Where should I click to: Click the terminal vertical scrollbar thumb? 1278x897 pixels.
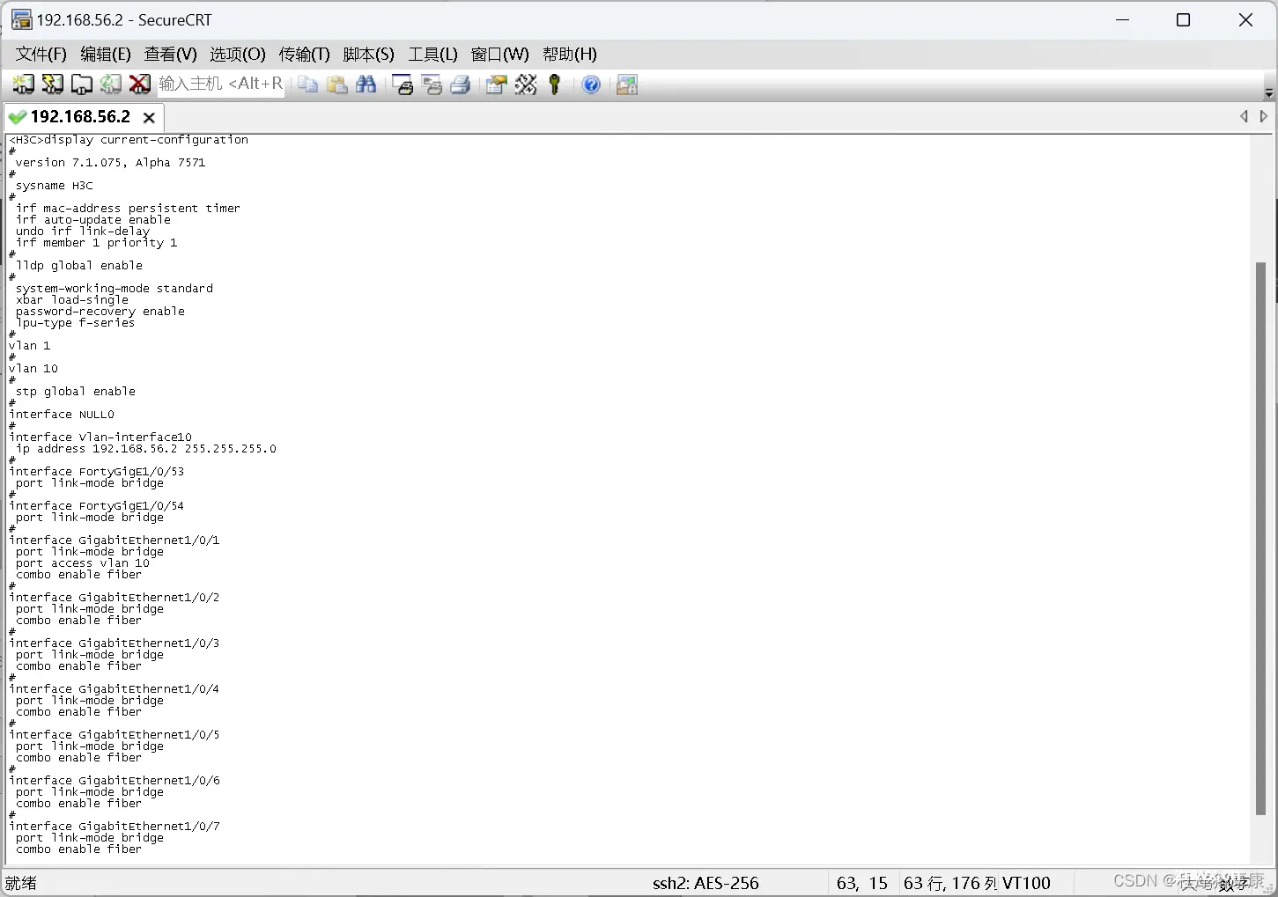1260,539
